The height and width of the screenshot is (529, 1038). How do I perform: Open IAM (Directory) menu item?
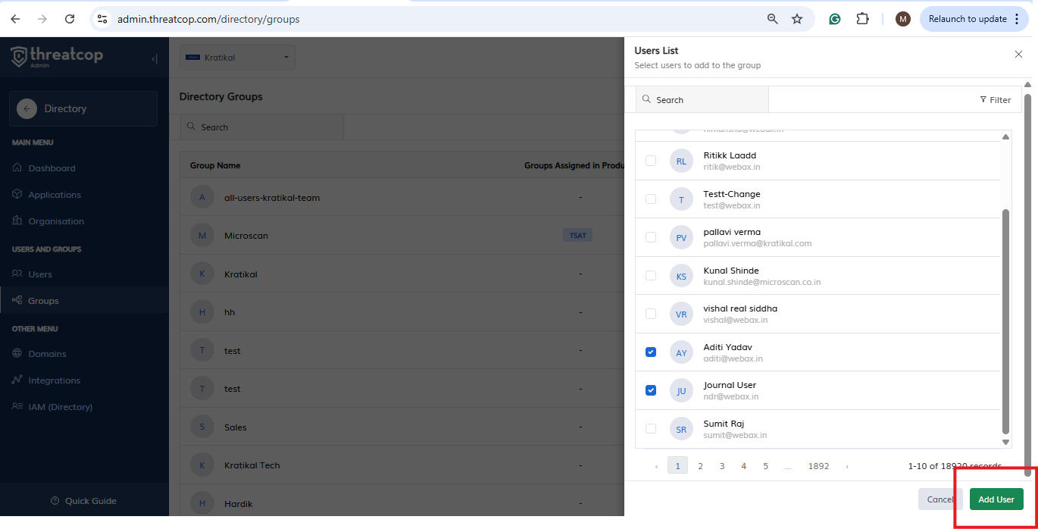tap(60, 407)
